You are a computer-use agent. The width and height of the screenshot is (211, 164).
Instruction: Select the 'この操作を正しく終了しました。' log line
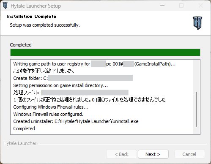tap(44, 71)
